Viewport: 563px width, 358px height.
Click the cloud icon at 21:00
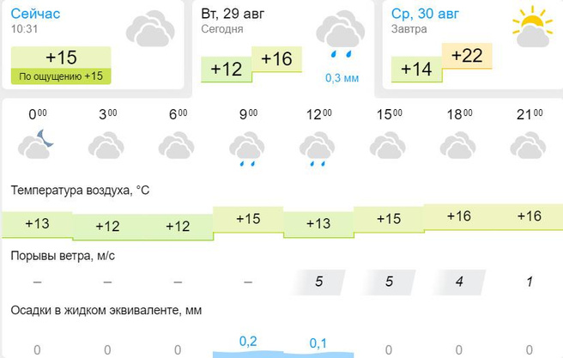[528, 145]
